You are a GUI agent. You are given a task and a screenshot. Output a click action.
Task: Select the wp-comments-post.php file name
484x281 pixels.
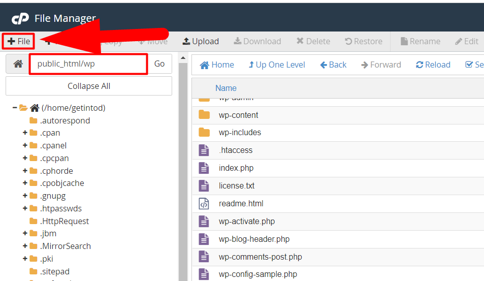pos(260,257)
